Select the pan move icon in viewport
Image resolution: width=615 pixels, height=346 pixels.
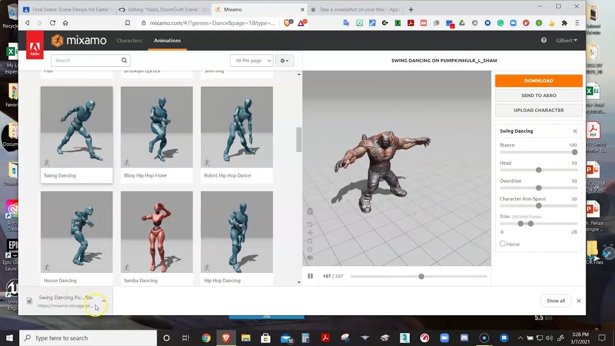pyautogui.click(x=310, y=233)
